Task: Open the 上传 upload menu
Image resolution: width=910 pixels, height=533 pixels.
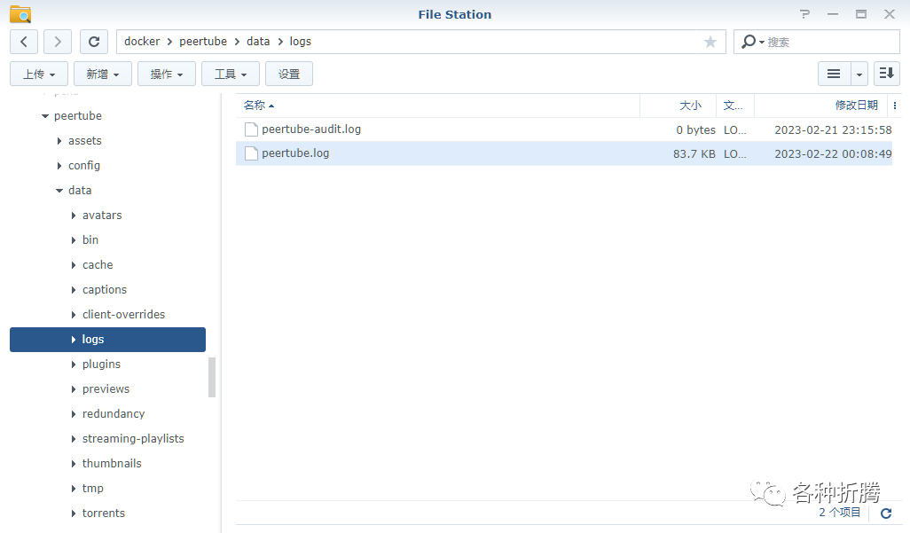Action: click(x=39, y=74)
